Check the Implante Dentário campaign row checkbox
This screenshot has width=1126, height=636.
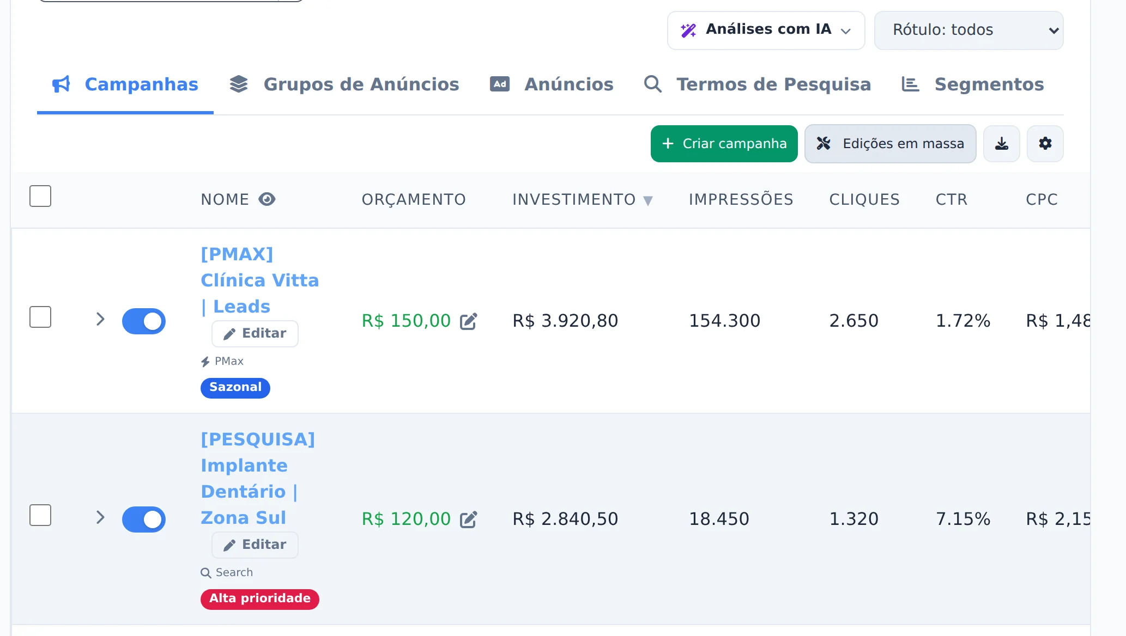(x=40, y=515)
